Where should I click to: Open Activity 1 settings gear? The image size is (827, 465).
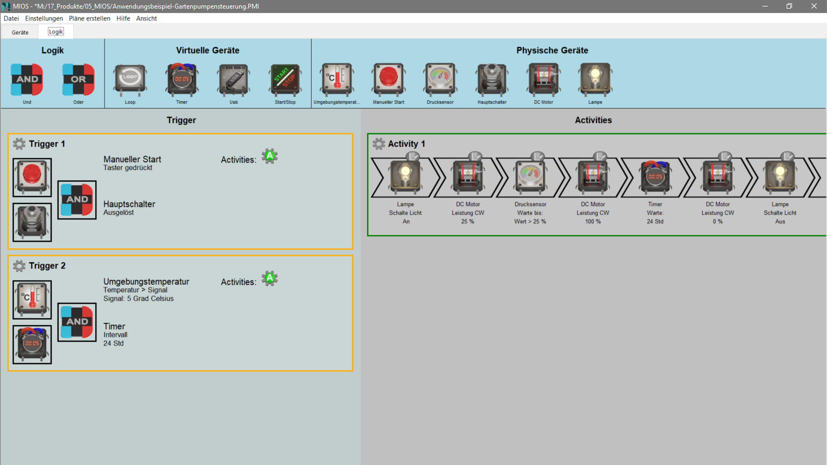pyautogui.click(x=379, y=144)
